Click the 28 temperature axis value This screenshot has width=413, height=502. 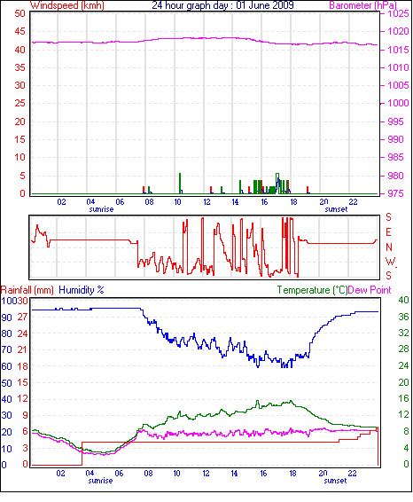click(403, 349)
